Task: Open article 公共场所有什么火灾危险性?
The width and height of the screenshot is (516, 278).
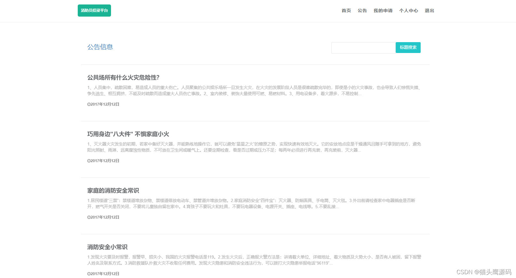Action: (123, 78)
